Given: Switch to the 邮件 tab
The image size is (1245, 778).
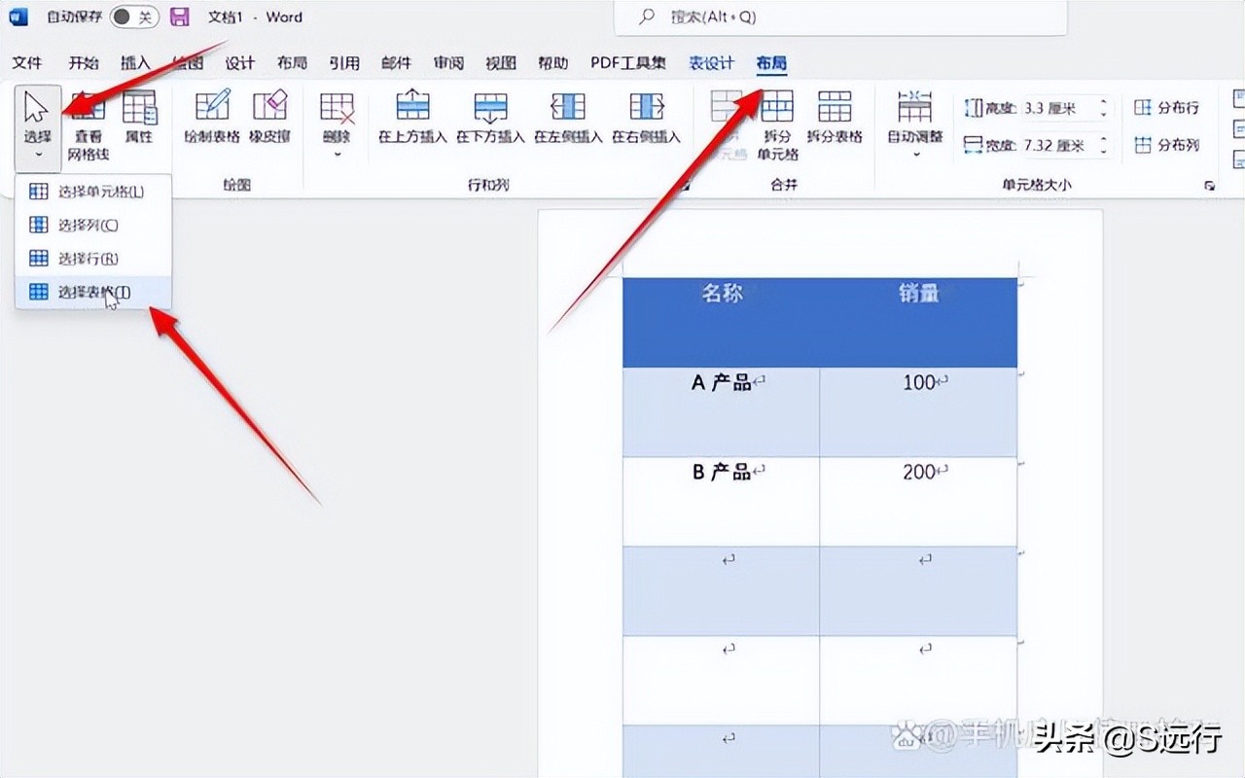Looking at the screenshot, I should 397,63.
